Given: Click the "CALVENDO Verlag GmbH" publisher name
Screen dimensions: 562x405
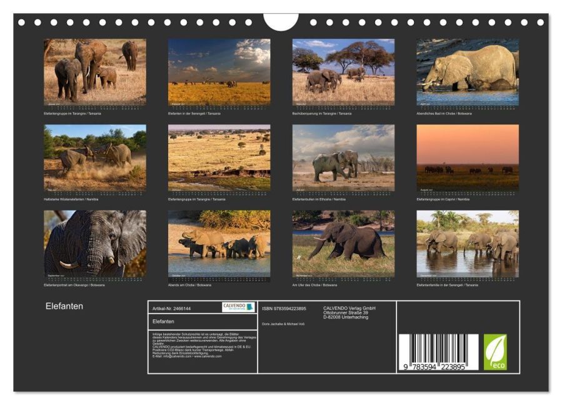Looking at the screenshot, I should click(349, 308).
